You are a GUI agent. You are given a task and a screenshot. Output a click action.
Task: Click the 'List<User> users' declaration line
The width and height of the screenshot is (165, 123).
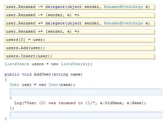click(x=48, y=64)
